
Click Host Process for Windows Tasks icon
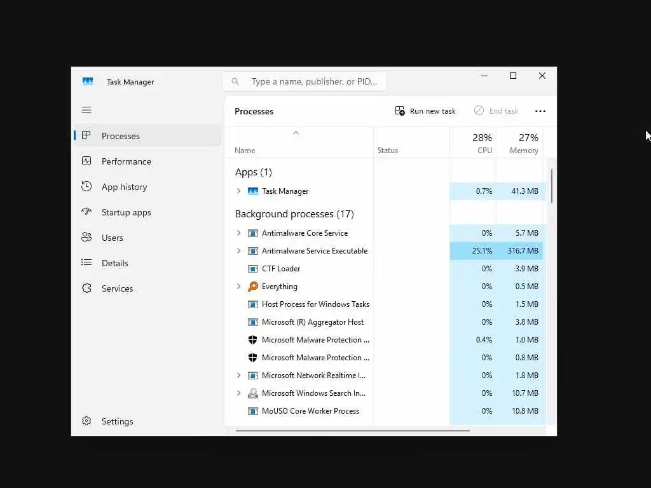(253, 304)
